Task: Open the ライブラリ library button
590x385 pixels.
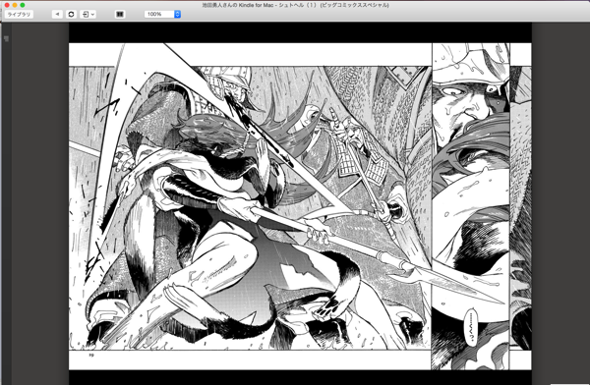Action: pos(19,15)
